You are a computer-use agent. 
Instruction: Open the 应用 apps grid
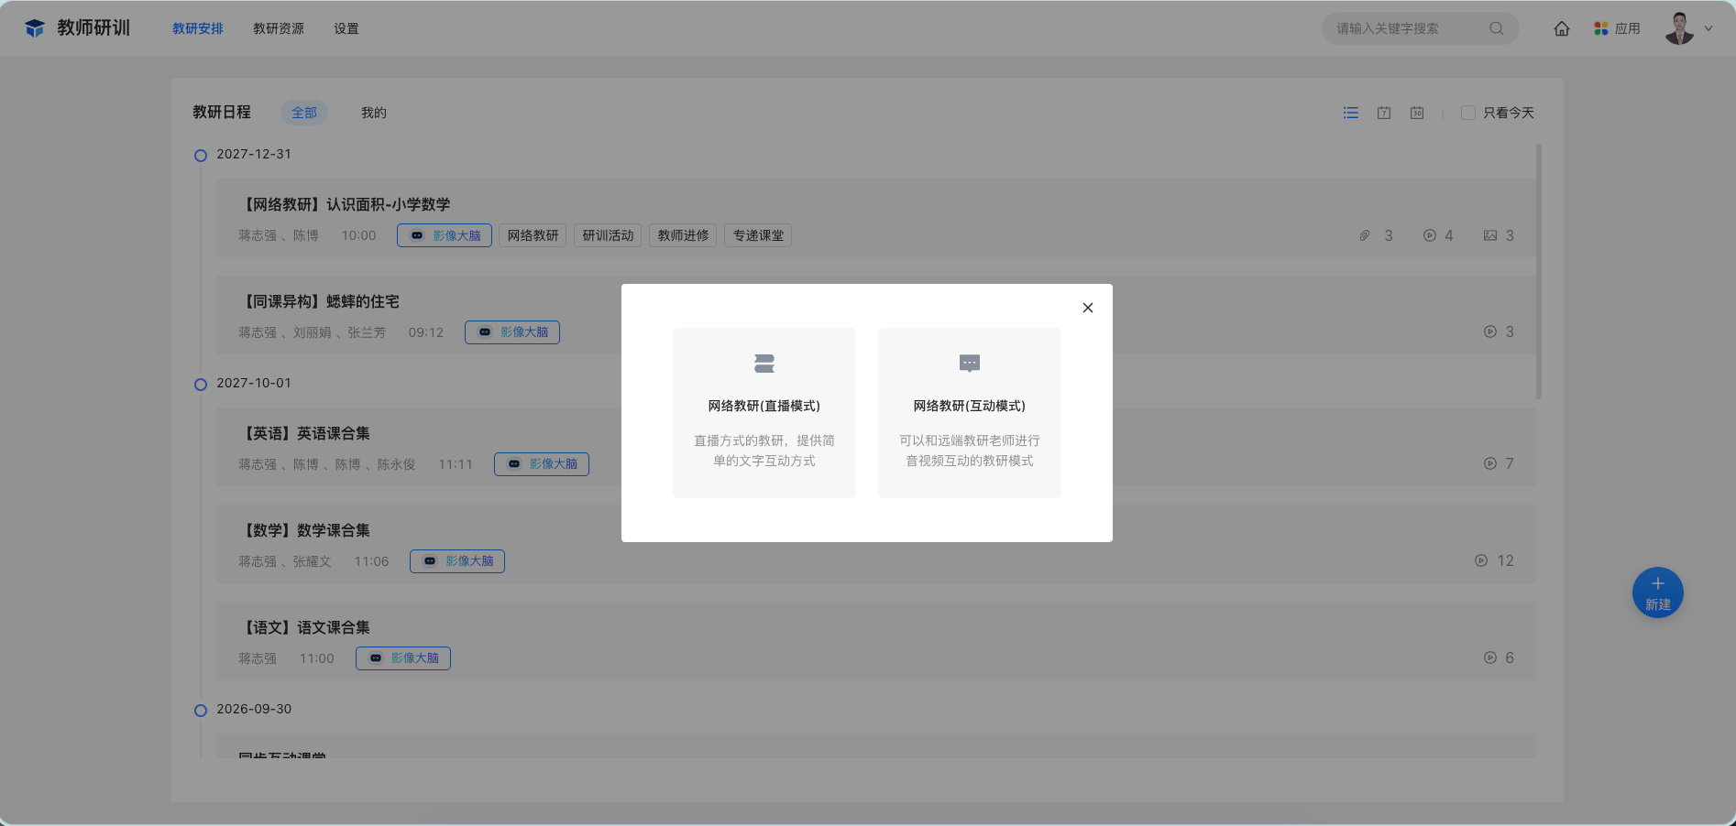coord(1617,28)
